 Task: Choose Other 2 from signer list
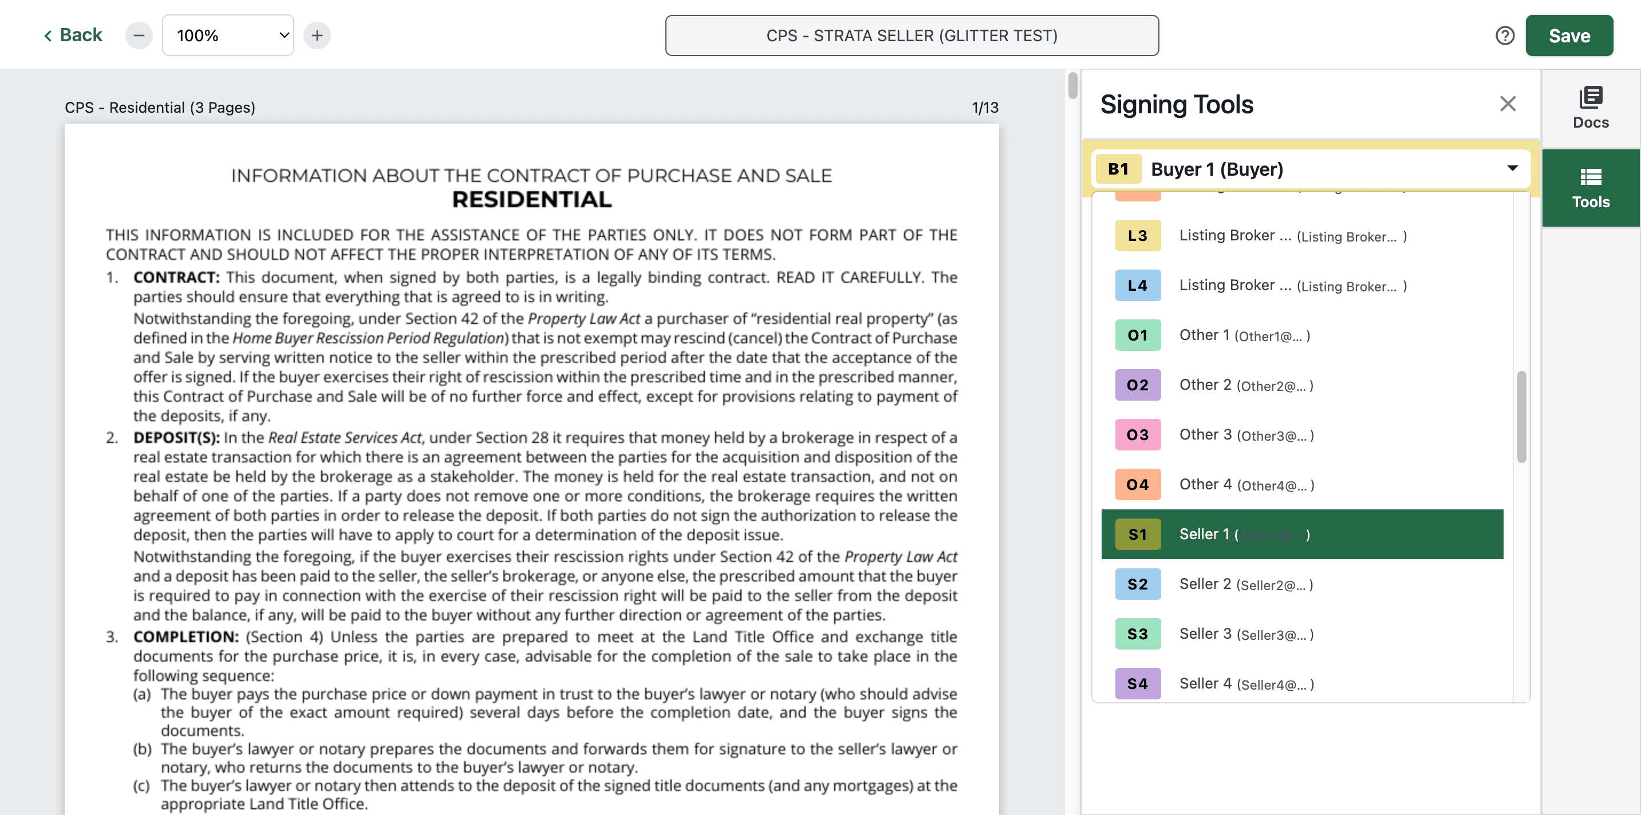[x=1302, y=385]
